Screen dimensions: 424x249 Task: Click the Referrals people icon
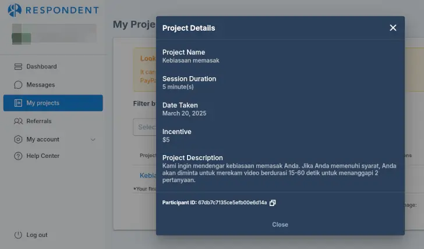pyautogui.click(x=18, y=121)
